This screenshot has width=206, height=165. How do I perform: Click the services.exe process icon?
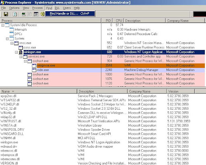coord(25,56)
